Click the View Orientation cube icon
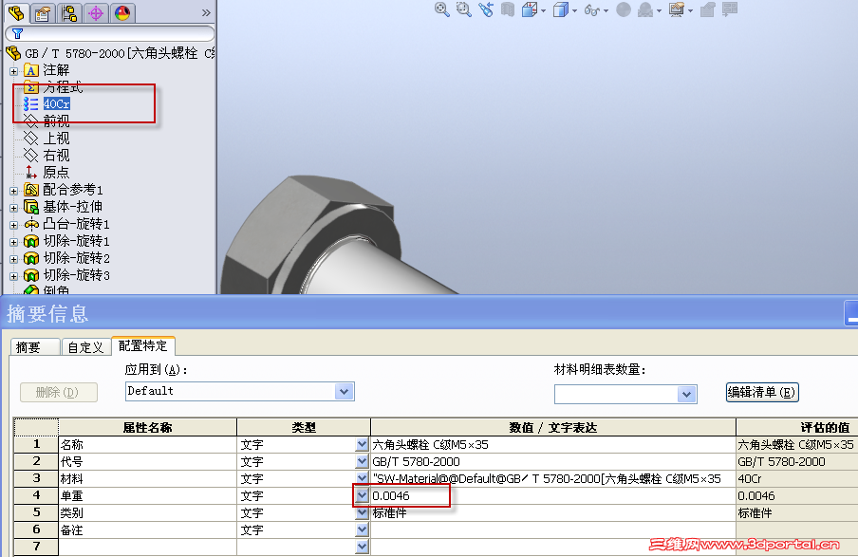This screenshot has height=557, width=858. coord(530,9)
